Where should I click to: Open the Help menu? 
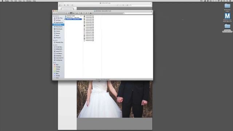34,1
